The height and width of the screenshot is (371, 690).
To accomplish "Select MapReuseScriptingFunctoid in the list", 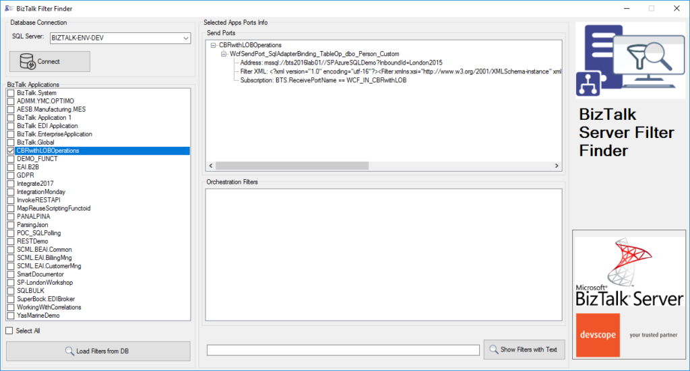I will coord(53,208).
